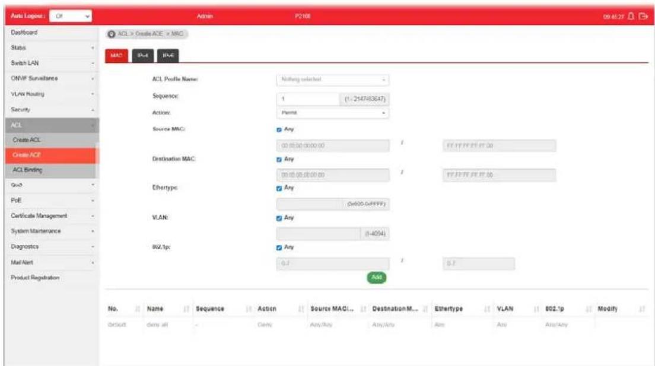This screenshot has height=366, width=655.
Task: Sort table by No. column
Action: pyautogui.click(x=138, y=309)
